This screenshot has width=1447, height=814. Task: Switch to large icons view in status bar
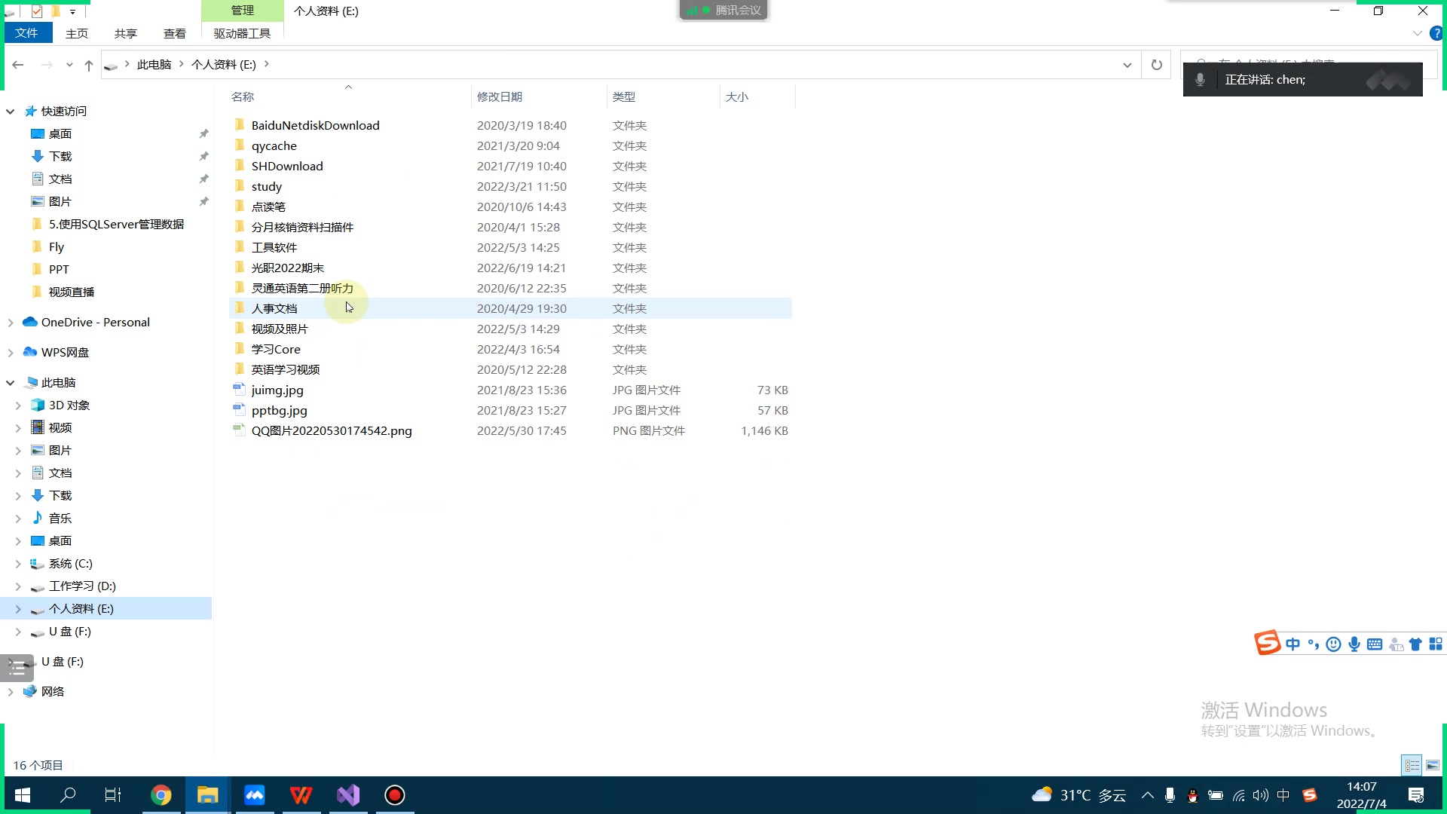1432,765
